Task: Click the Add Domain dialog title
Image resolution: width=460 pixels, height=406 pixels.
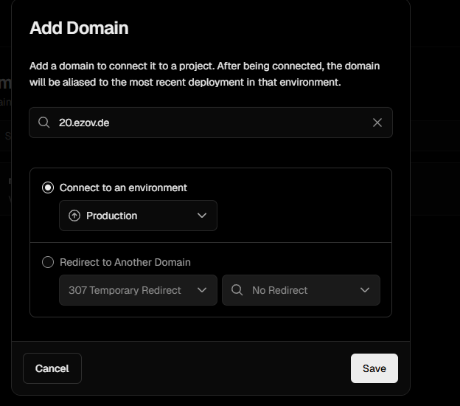Action: click(79, 28)
